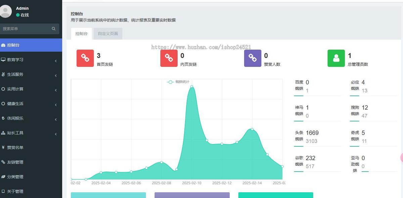
Task: Click the red link icon for 首页友链
Action: (x=85, y=58)
